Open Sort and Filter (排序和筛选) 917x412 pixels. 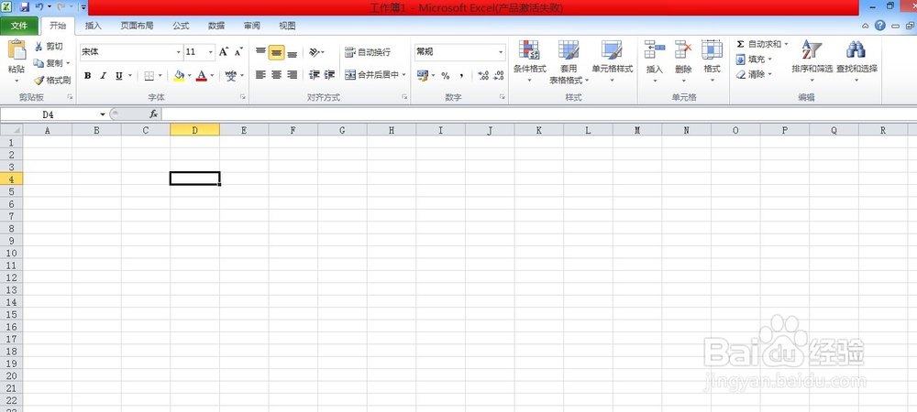tap(812, 60)
